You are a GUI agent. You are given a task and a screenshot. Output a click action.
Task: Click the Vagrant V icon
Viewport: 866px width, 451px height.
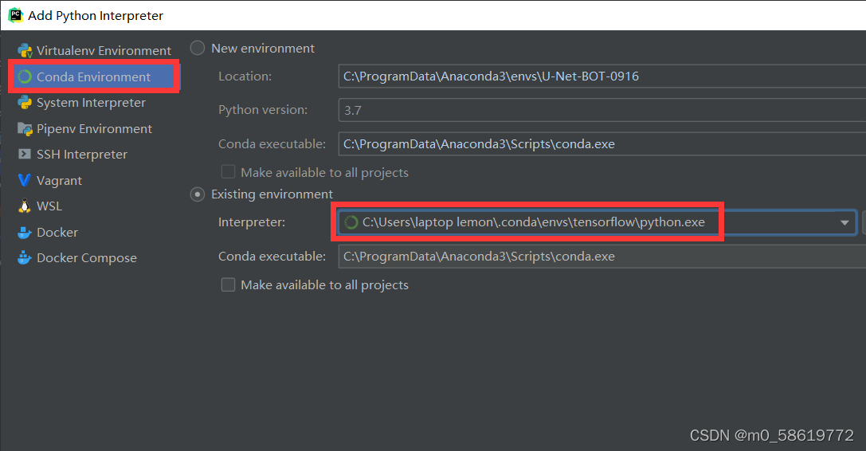coord(25,180)
